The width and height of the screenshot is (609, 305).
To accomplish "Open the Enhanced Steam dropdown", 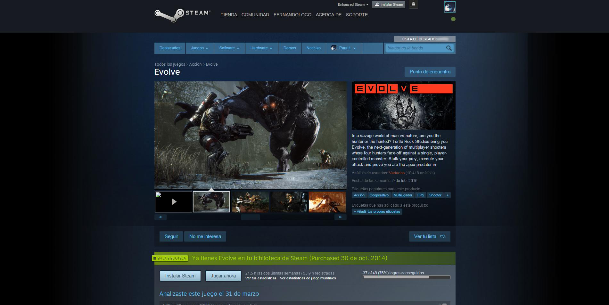I will (x=353, y=4).
